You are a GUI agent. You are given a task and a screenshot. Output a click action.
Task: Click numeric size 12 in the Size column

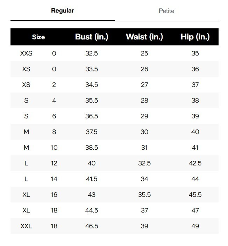[54, 163]
